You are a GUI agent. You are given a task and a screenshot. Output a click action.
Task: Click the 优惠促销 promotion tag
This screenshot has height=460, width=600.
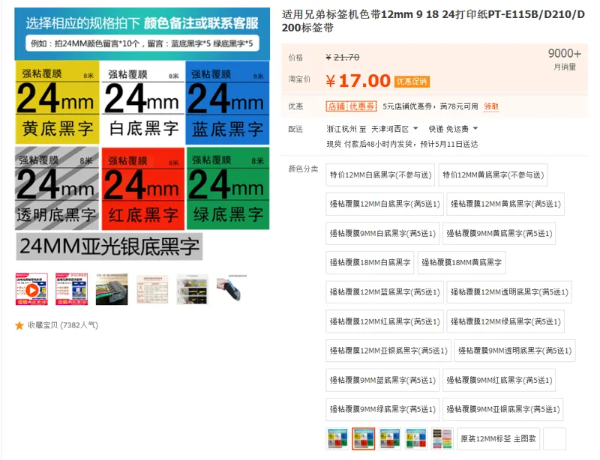412,82
